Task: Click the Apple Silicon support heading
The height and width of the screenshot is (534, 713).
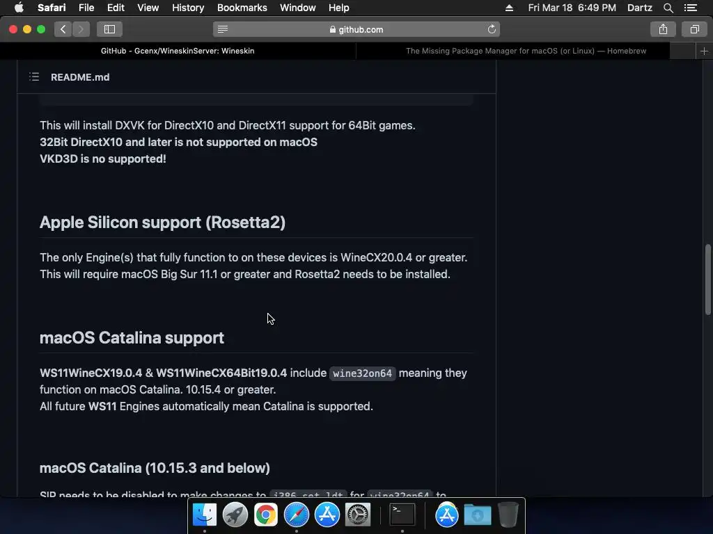Action: (x=162, y=222)
